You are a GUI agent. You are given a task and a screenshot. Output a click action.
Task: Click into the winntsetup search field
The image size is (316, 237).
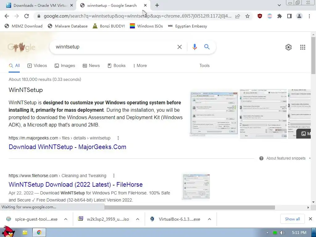pyautogui.click(x=115, y=47)
